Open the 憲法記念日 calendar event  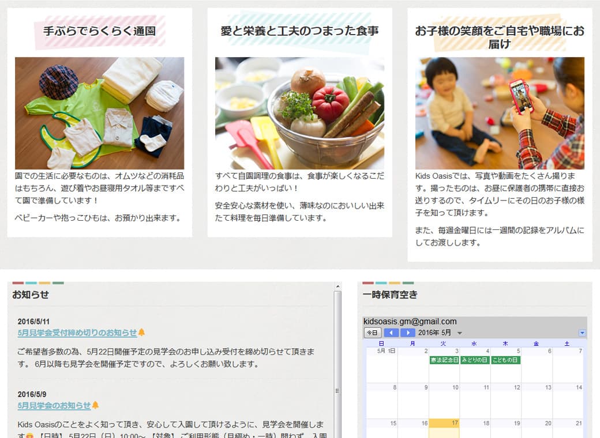444,360
